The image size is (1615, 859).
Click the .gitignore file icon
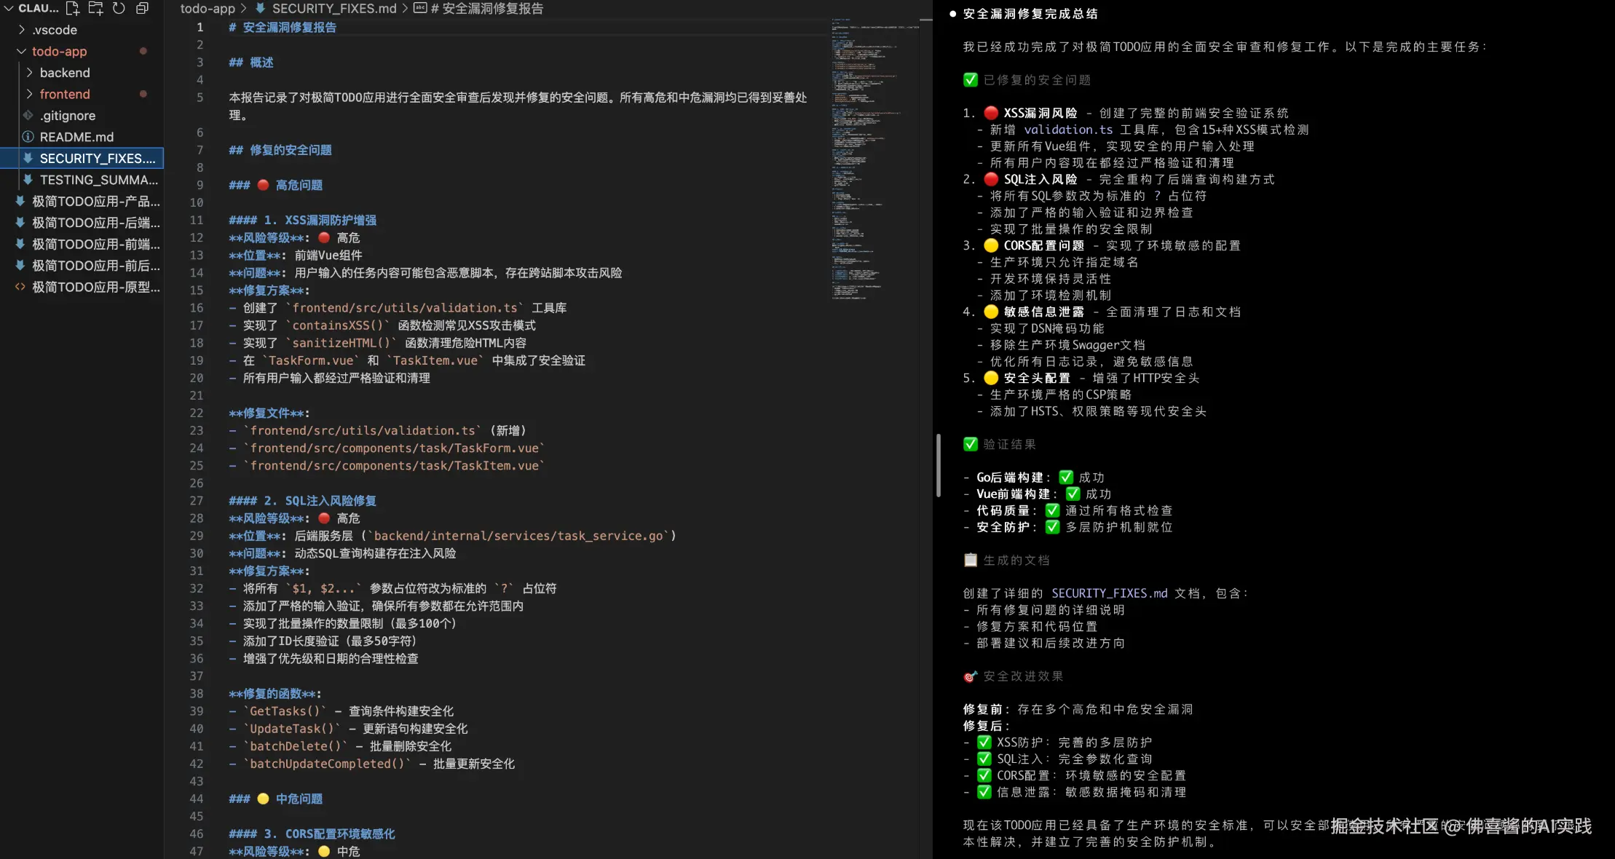pos(28,115)
